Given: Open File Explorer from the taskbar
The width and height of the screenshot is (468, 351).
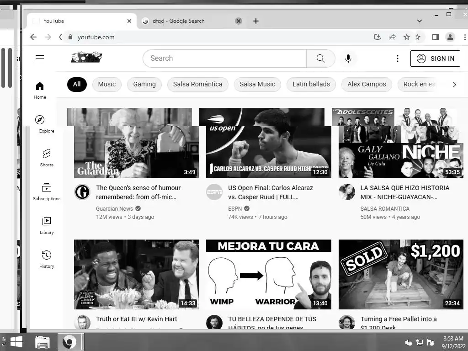Looking at the screenshot, I should 43,342.
